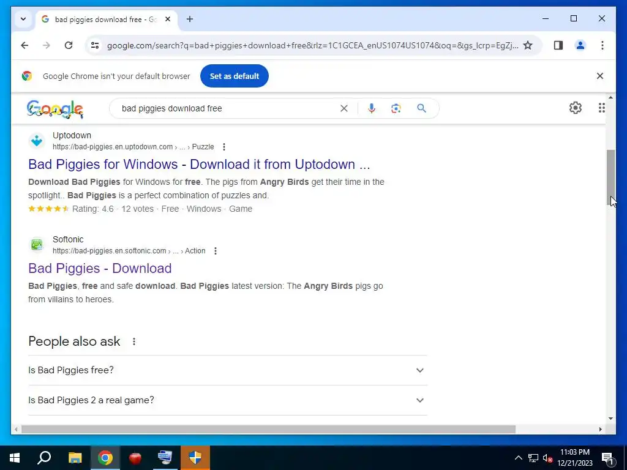Image resolution: width=627 pixels, height=470 pixels.
Task: Open Chrome side panel
Action: (x=558, y=45)
